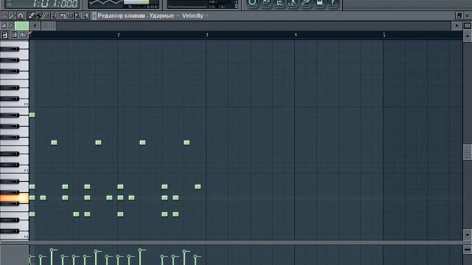Open the piano roll main menu arrow
This screenshot has width=472, height=265.
4,15
